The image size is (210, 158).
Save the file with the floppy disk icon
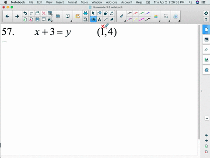tap(38, 19)
